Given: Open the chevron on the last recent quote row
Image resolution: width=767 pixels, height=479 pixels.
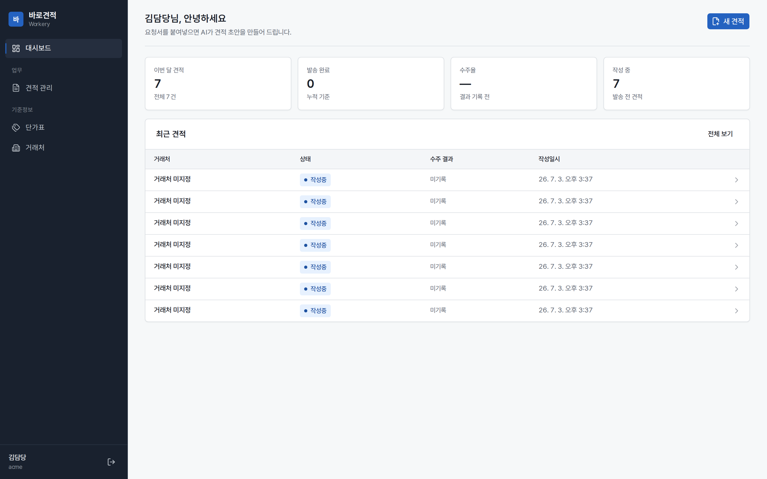Looking at the screenshot, I should (737, 311).
